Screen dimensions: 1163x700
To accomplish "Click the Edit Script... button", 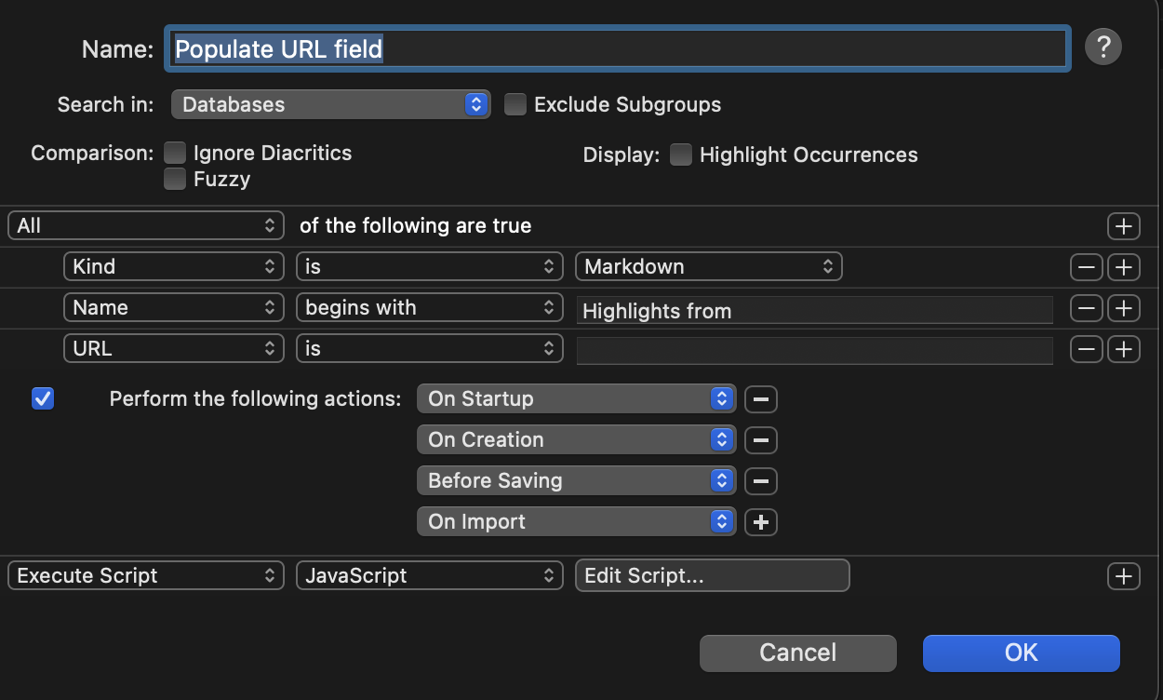I will (712, 576).
